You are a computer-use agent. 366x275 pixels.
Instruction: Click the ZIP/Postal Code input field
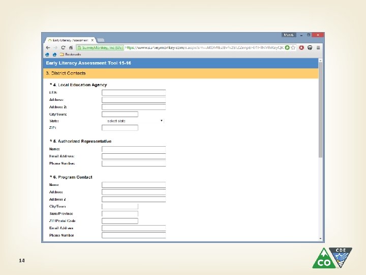[x=120, y=221]
